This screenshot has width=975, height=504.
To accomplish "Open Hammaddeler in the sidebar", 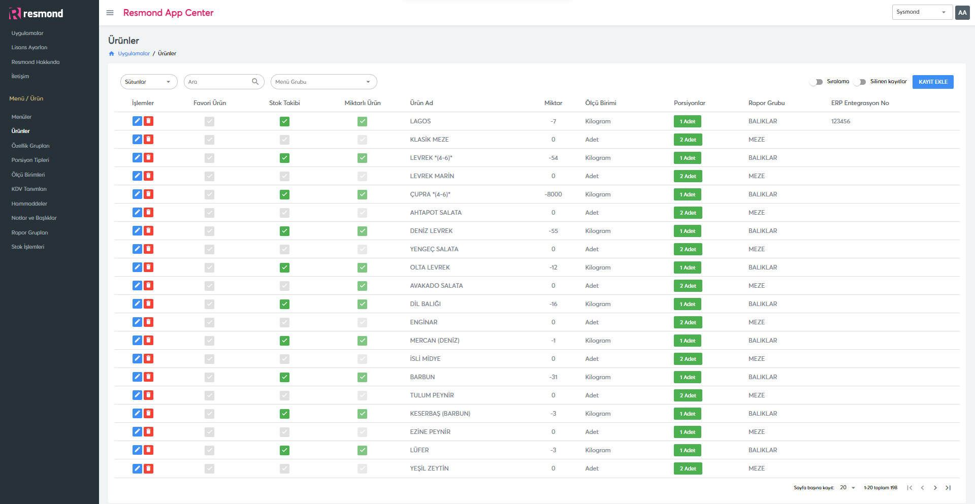I will (29, 204).
